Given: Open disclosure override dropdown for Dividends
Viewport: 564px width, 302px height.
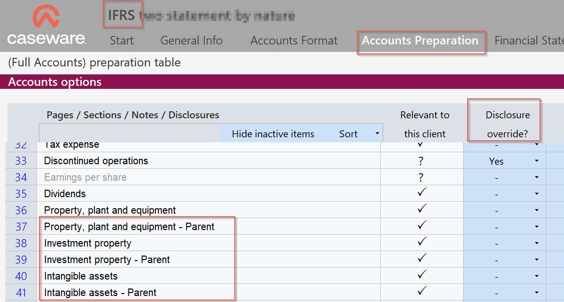Looking at the screenshot, I should pos(537,194).
